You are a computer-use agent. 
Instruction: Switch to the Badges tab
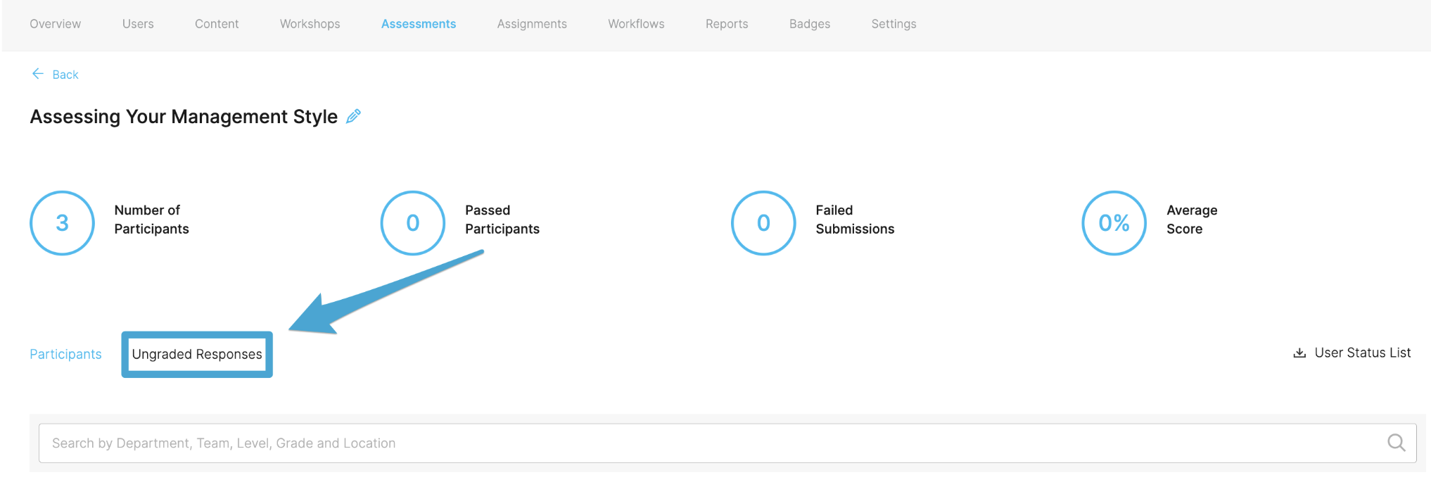pos(810,24)
